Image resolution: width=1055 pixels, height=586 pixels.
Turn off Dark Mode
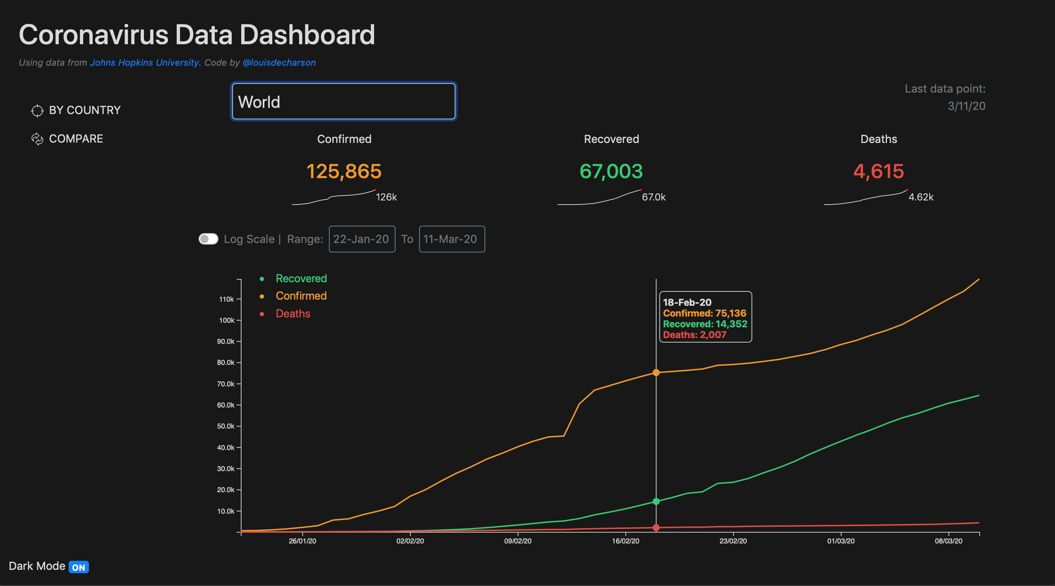point(79,567)
